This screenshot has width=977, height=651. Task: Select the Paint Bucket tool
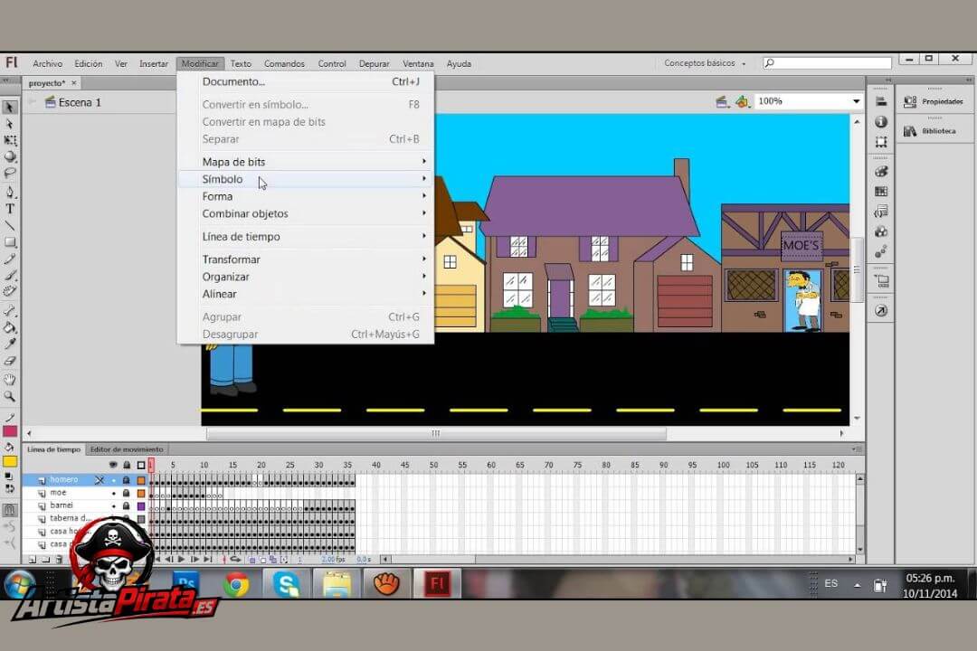[9, 327]
